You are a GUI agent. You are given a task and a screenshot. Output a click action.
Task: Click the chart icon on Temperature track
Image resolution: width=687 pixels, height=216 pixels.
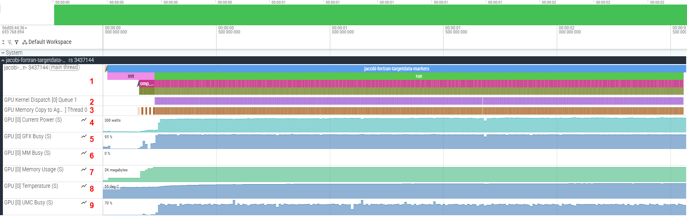[84, 186]
